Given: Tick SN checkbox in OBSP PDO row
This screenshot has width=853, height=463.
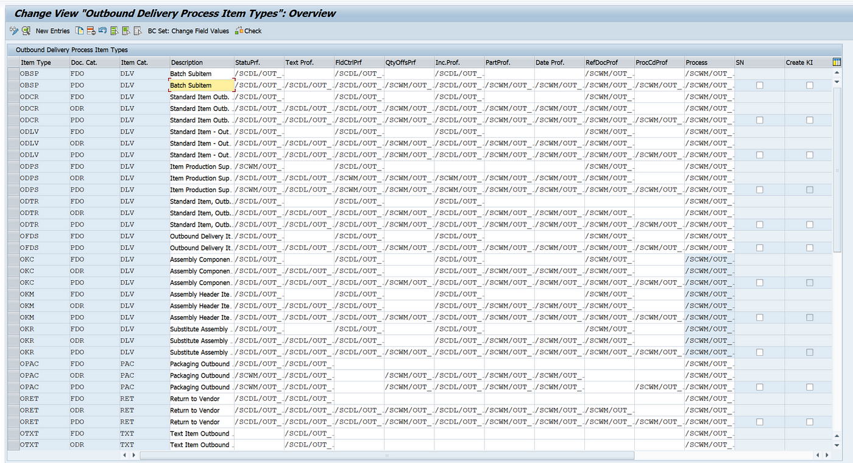Looking at the screenshot, I should tap(759, 85).
